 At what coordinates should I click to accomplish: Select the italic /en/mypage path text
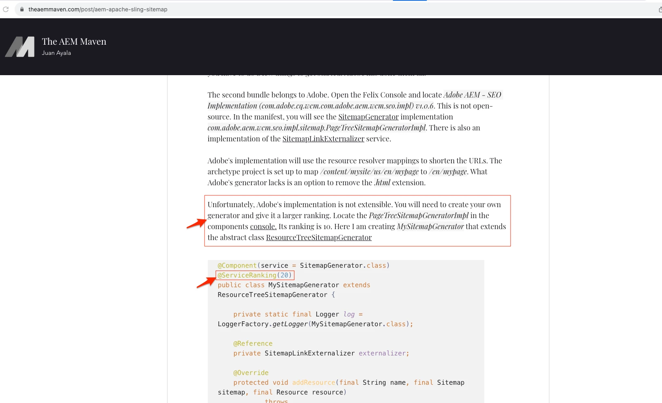(448, 172)
